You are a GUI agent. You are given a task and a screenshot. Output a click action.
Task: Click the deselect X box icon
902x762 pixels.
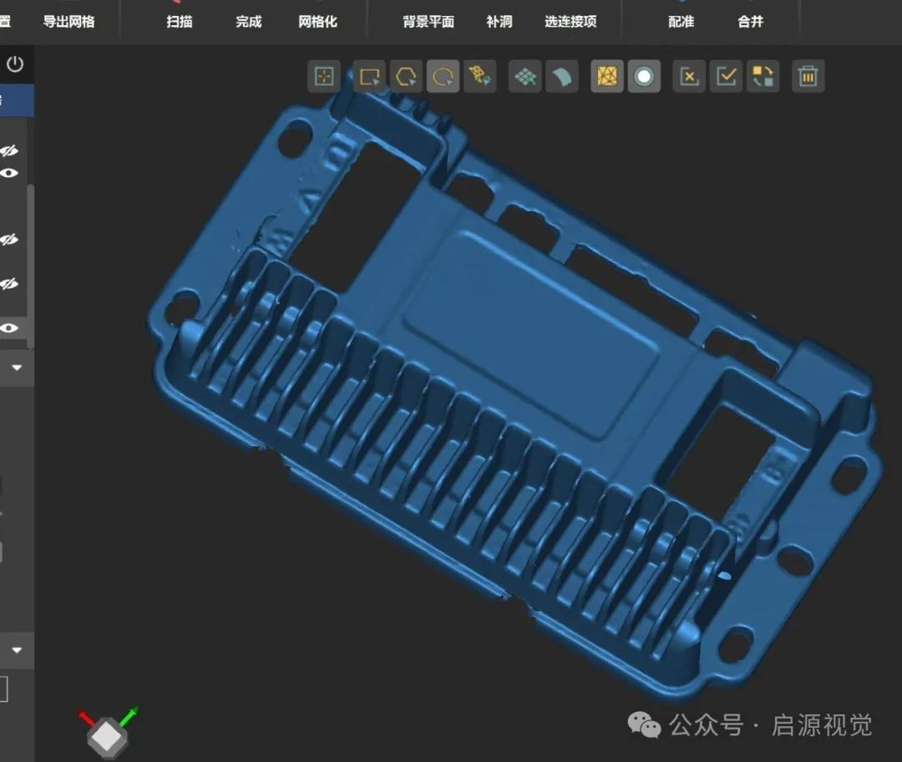point(689,77)
